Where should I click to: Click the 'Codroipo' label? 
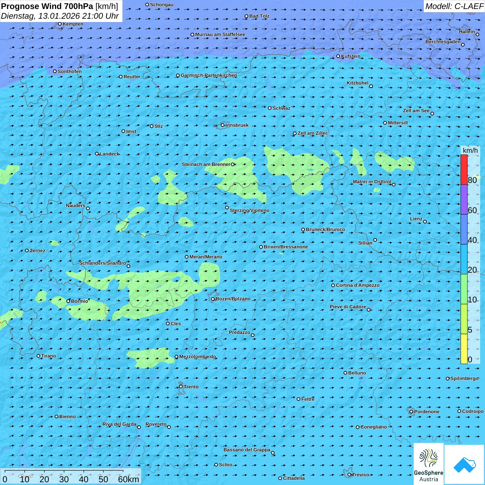[x=473, y=411]
